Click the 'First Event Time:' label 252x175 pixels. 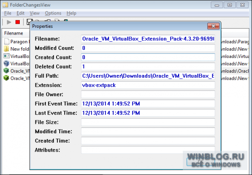[x=56, y=104]
